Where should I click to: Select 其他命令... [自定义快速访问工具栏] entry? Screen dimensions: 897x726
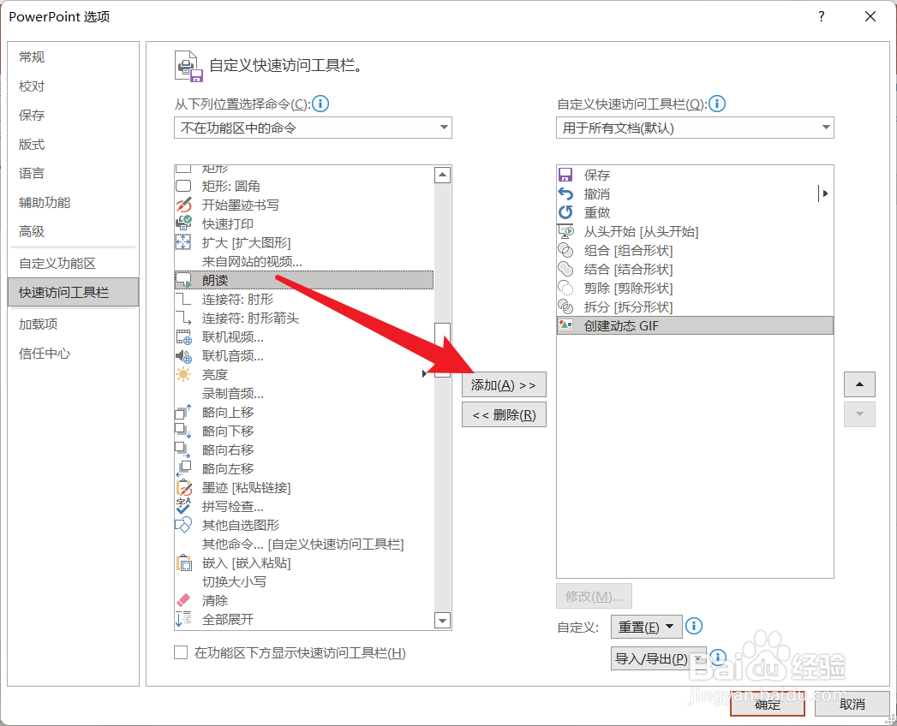click(302, 544)
